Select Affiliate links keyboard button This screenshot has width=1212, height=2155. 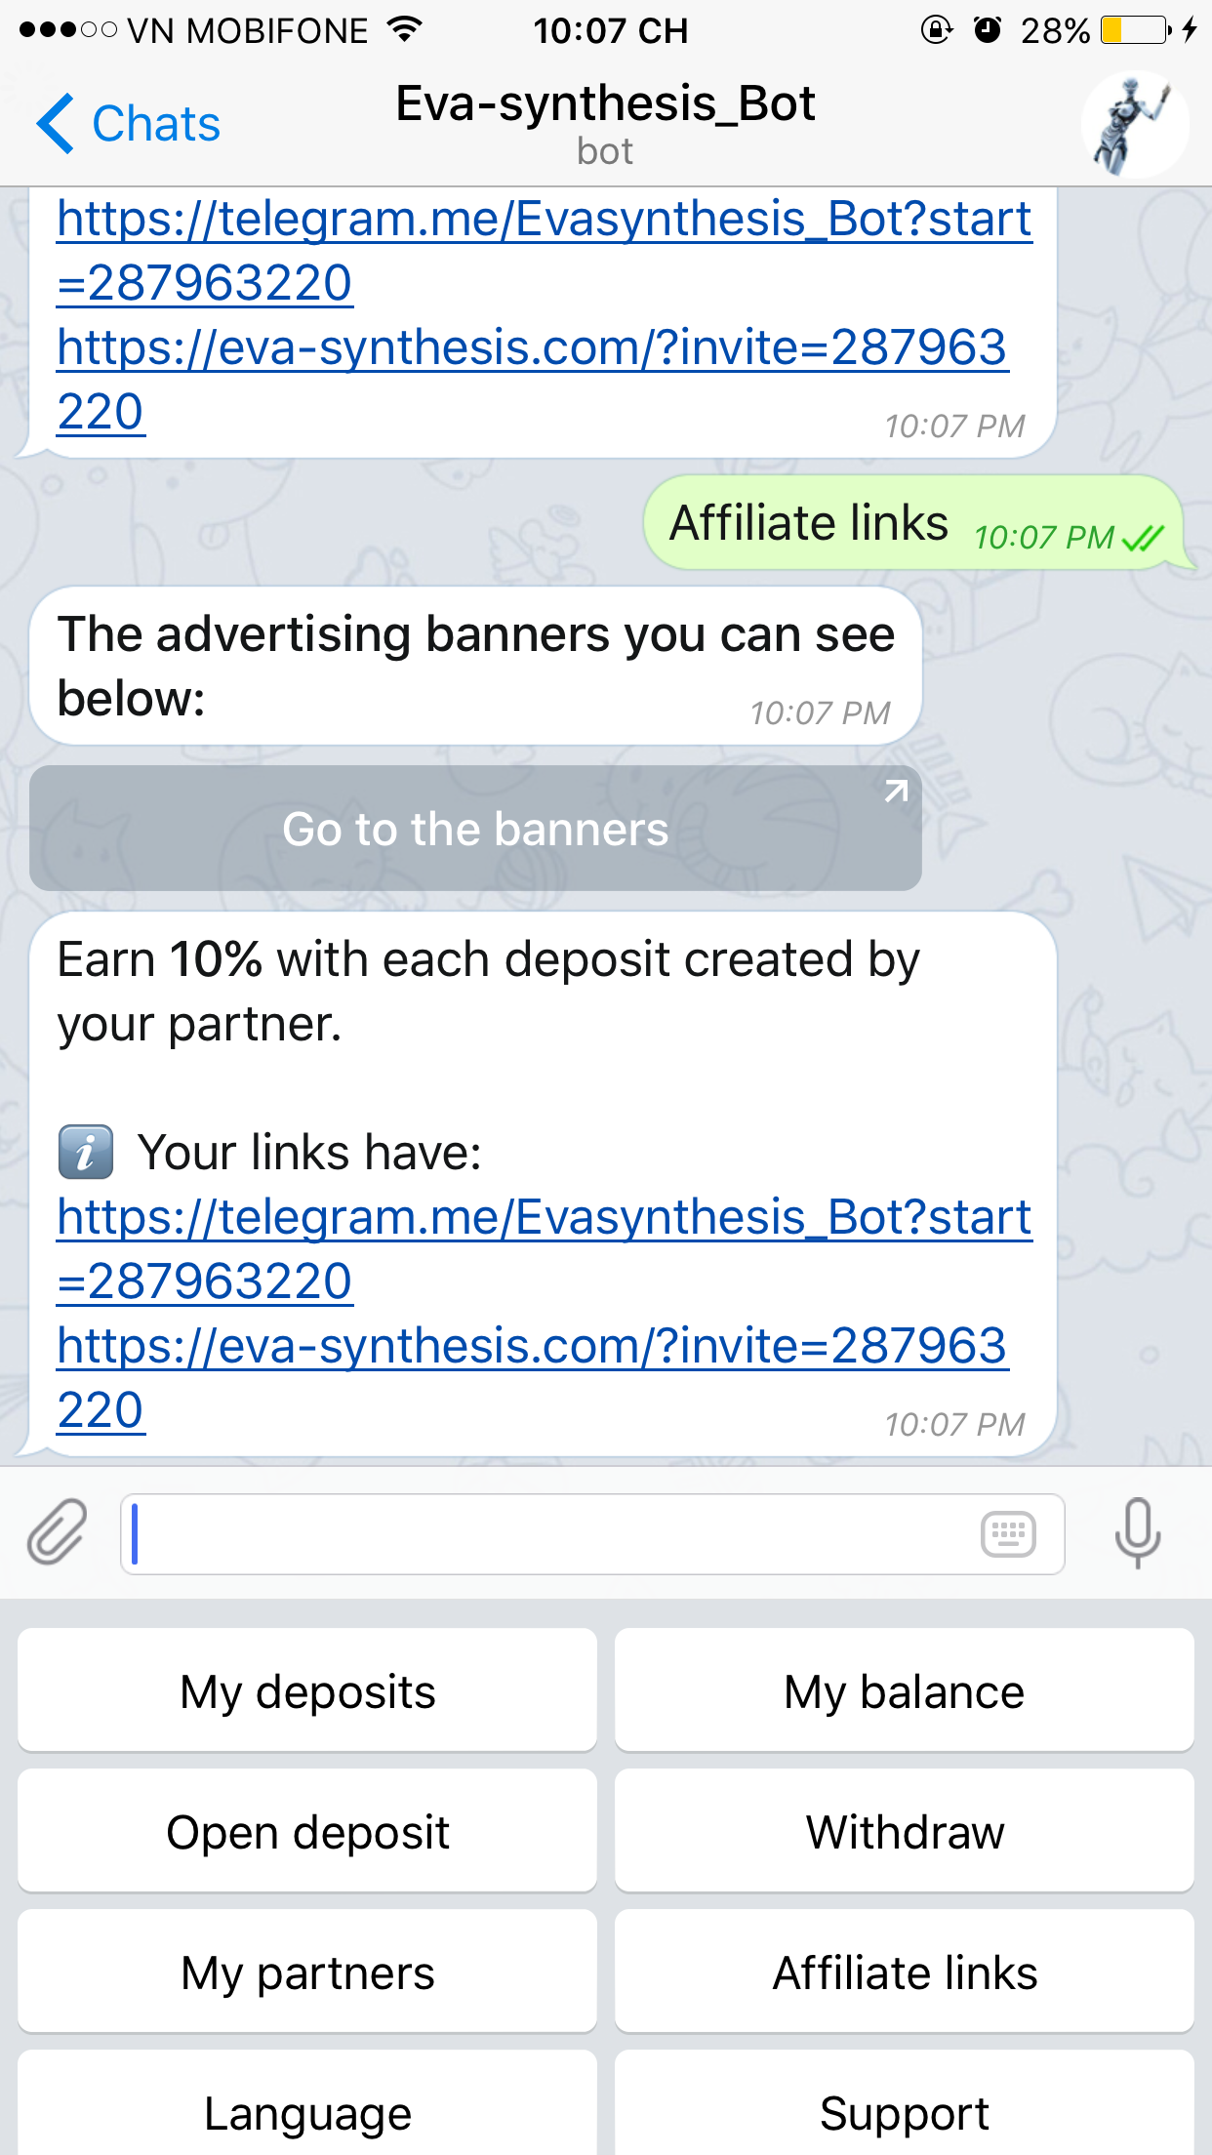(905, 1971)
